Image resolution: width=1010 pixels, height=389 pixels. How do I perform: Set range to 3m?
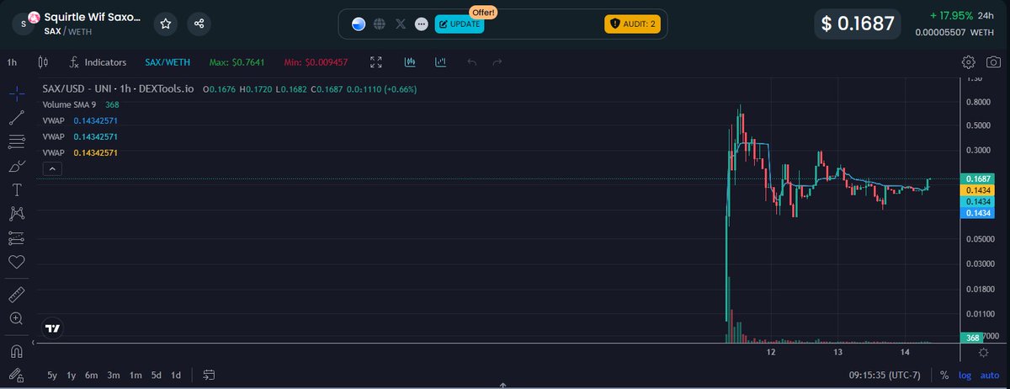(x=114, y=375)
